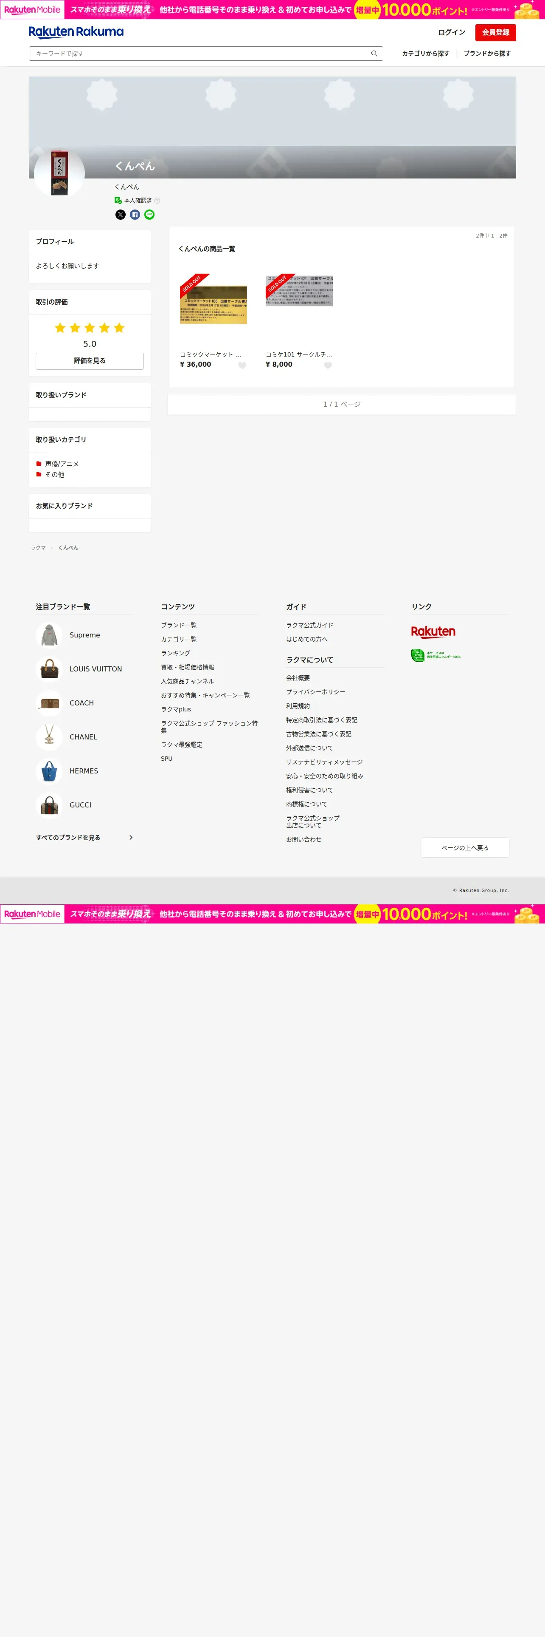The height and width of the screenshot is (1637, 545).
Task: Expand すべてのブランドを見る arrow
Action: coord(131,838)
